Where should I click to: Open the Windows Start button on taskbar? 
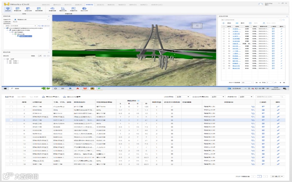pos(5,88)
